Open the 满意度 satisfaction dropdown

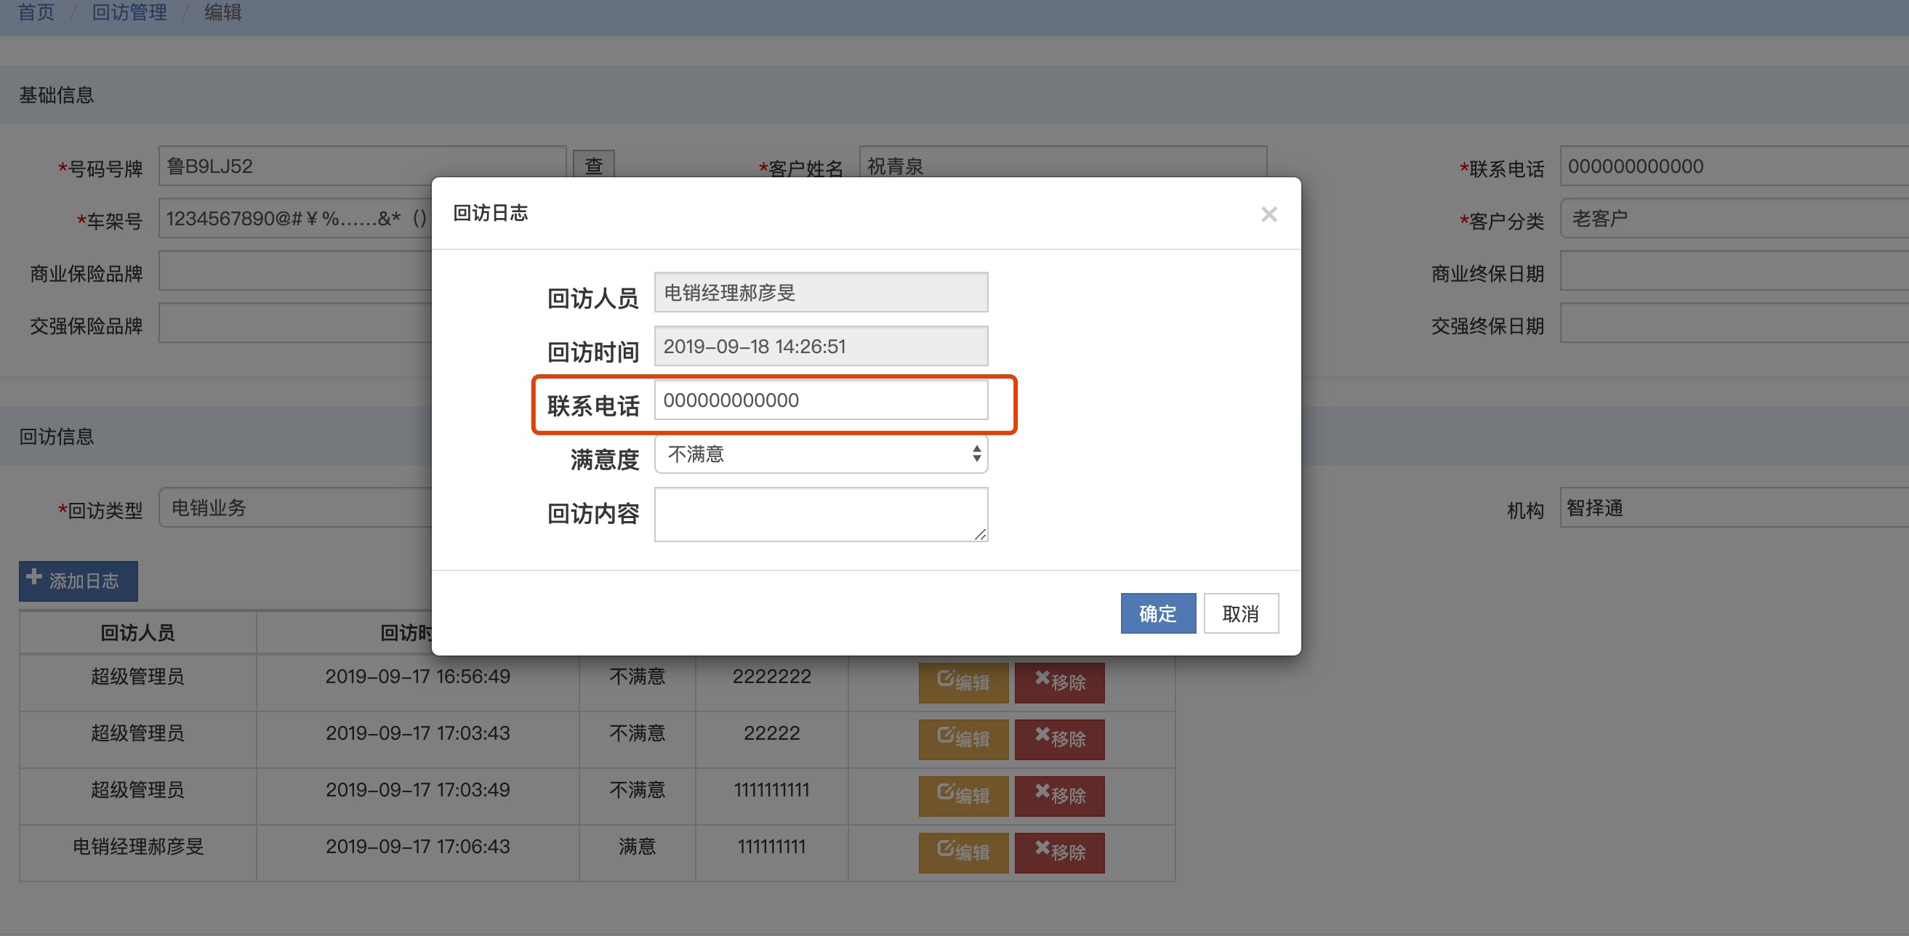click(820, 453)
